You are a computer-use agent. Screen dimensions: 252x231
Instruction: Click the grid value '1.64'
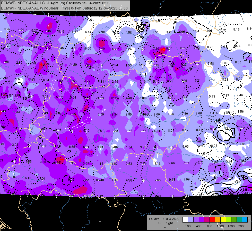coord(129,147)
